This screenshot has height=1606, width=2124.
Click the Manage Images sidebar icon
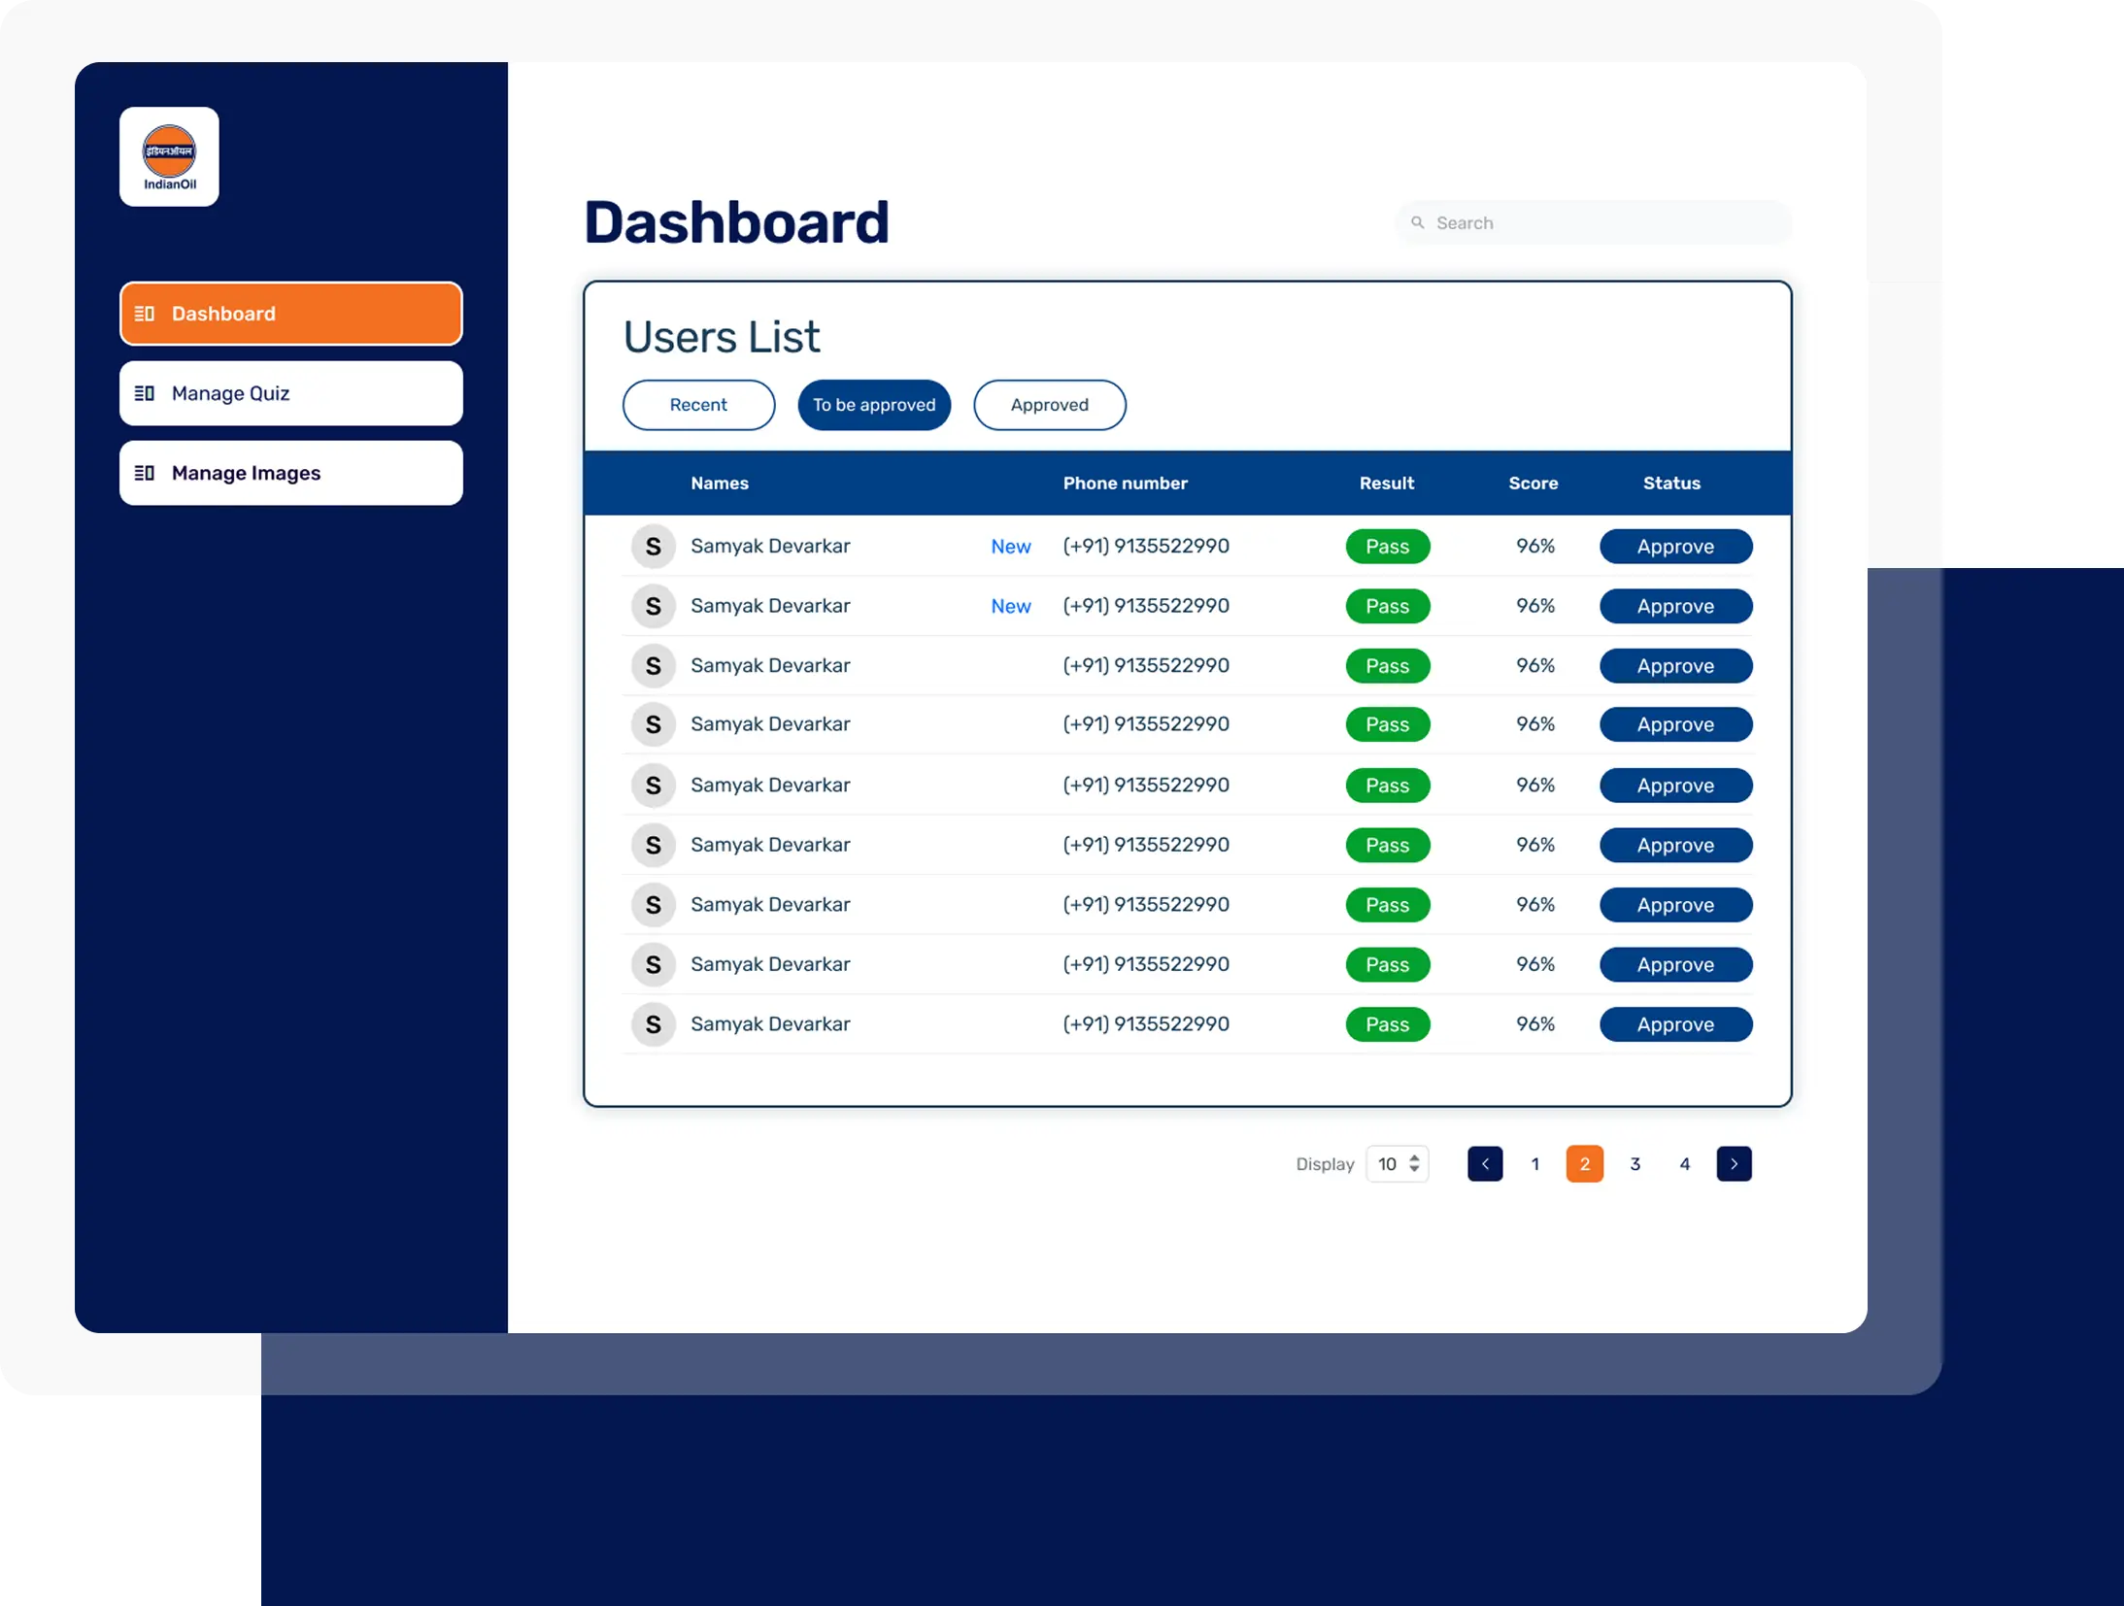(145, 473)
